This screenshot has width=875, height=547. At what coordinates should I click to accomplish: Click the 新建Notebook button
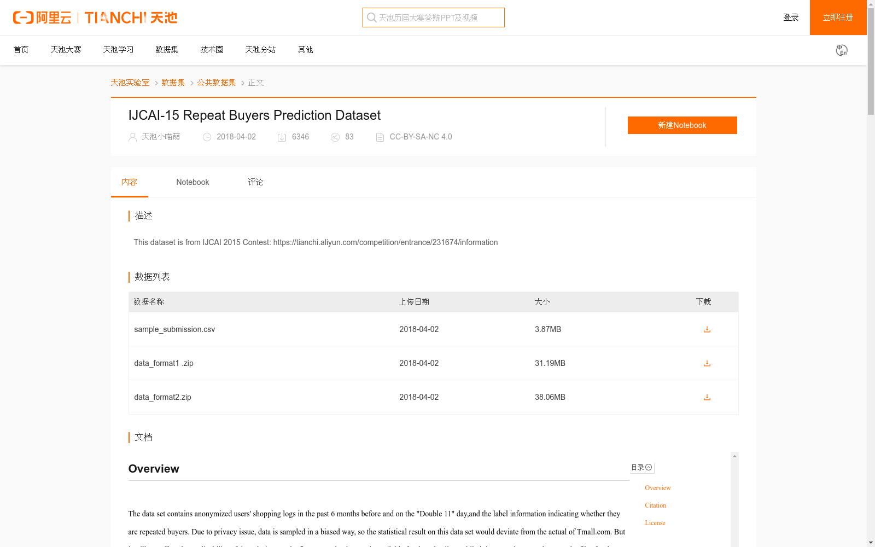pos(682,125)
